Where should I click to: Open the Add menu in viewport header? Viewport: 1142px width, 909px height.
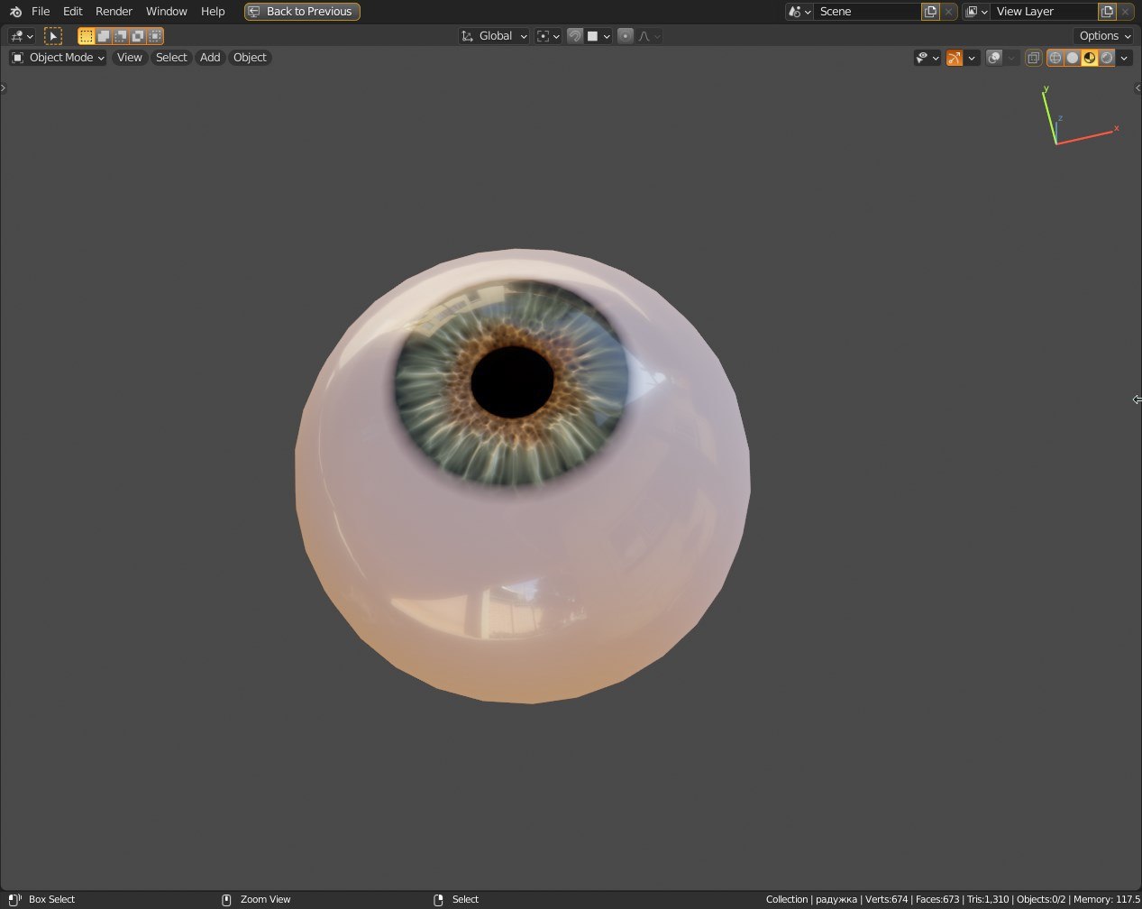(x=210, y=58)
